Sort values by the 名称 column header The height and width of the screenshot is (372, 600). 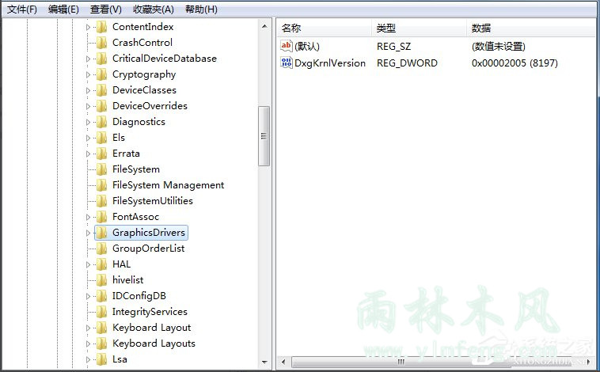click(x=324, y=28)
